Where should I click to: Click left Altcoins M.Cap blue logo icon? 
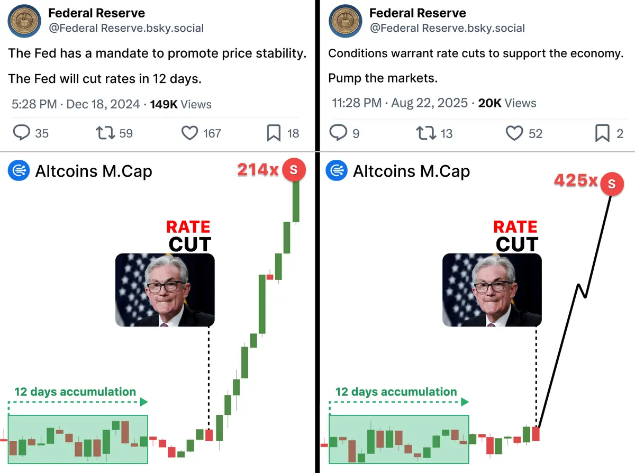pyautogui.click(x=19, y=171)
